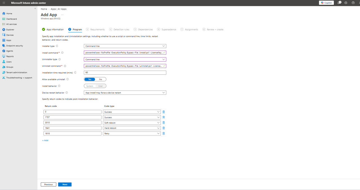Viewport: 360px width, 190px height.
Task: Open the Copilot button
Action: coord(326,3)
